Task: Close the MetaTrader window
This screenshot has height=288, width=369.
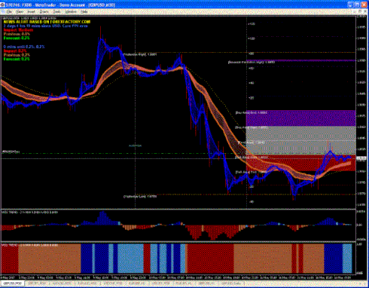Action: point(364,5)
